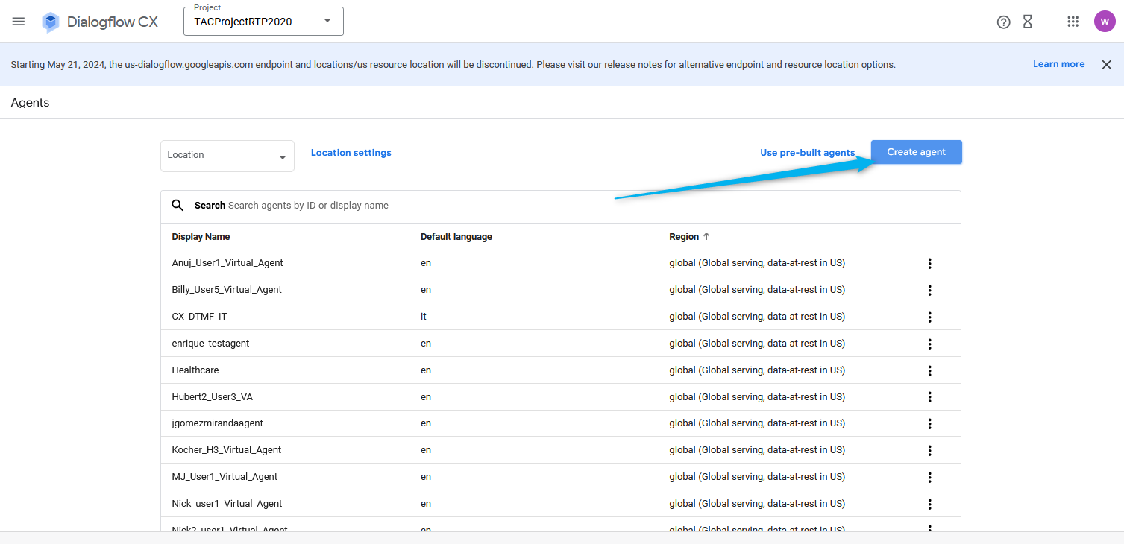
Task: Open options menu for CX_DTMF_IT
Action: (x=930, y=317)
